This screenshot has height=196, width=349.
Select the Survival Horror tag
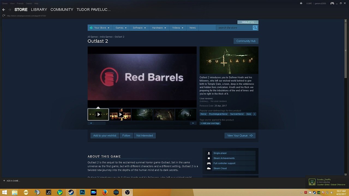(237, 114)
